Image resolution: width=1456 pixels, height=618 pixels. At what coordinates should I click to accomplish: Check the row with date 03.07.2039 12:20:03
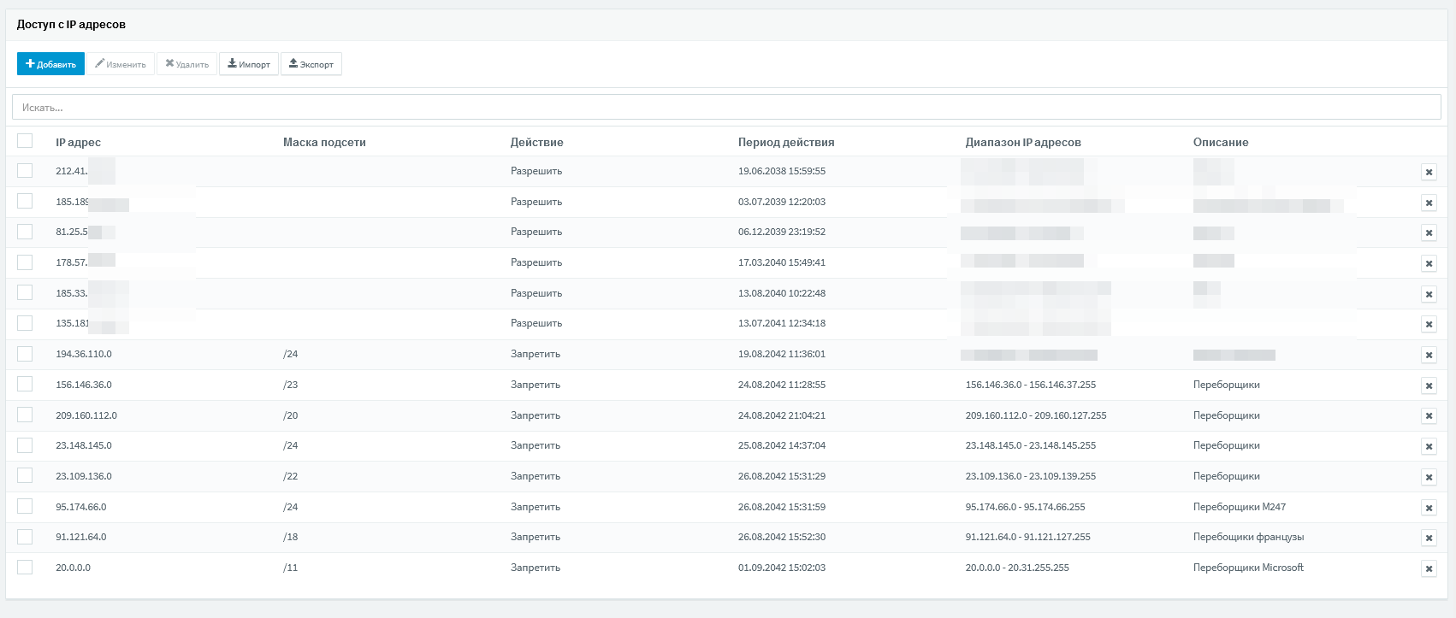click(25, 201)
